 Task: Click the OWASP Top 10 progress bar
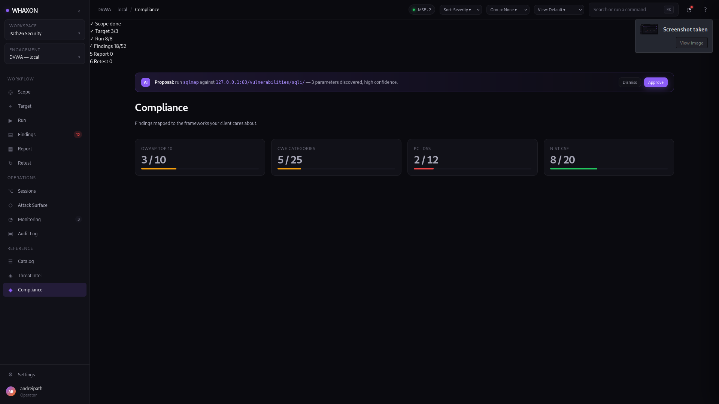tap(200, 169)
